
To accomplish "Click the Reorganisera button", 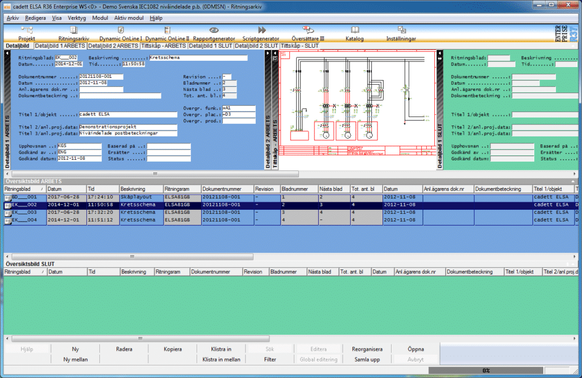I will tap(367, 349).
